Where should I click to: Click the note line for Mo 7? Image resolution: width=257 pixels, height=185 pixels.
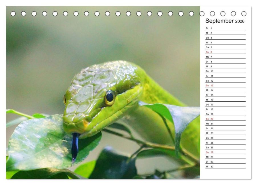pos(228,57)
